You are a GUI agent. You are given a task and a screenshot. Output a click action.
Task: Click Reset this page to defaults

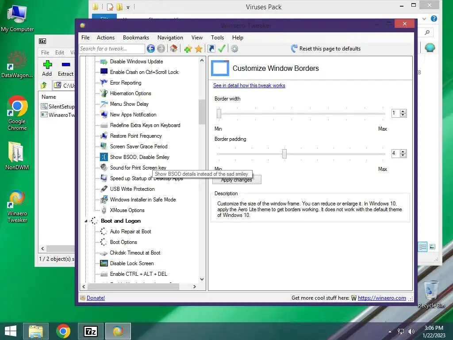click(326, 49)
